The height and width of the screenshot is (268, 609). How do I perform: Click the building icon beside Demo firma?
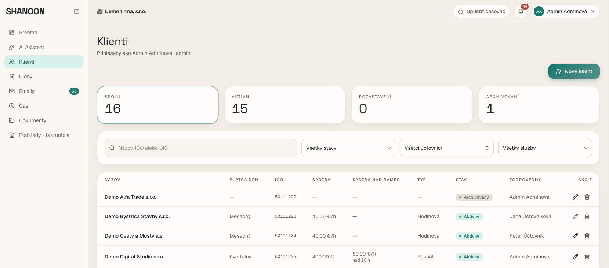tap(100, 11)
